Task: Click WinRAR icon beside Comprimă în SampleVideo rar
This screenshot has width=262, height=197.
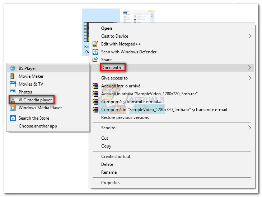Action: pyautogui.click(x=95, y=110)
